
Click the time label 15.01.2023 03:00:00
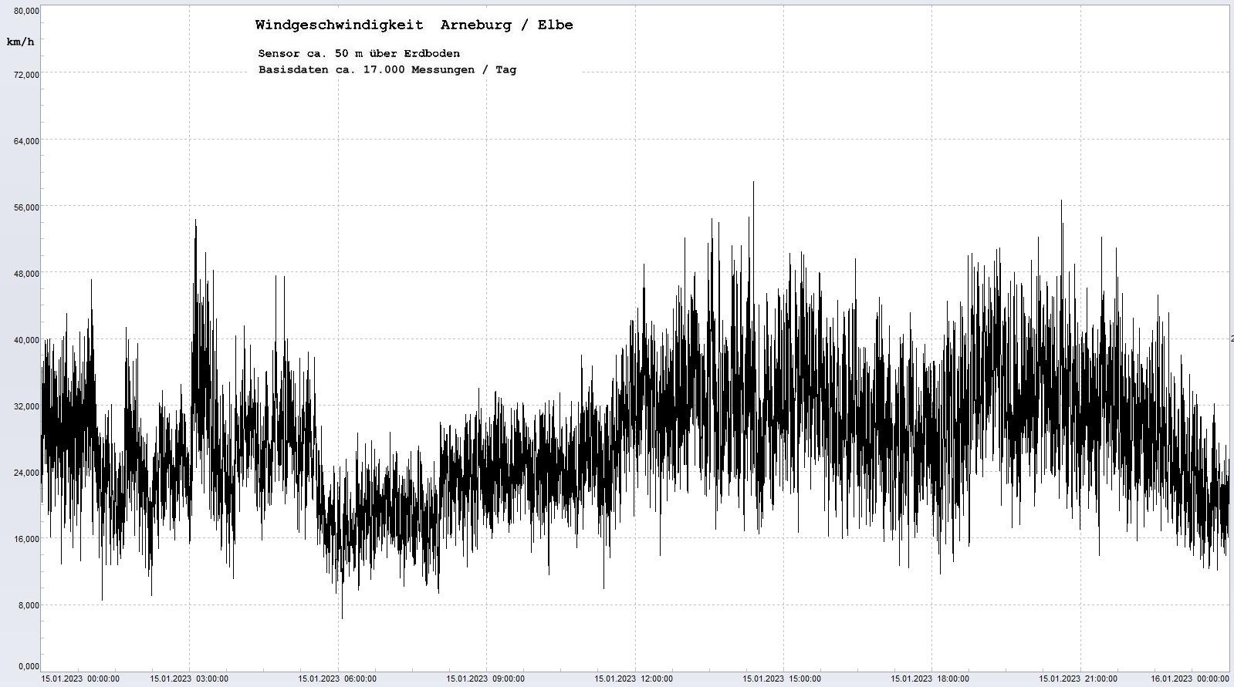pyautogui.click(x=189, y=679)
